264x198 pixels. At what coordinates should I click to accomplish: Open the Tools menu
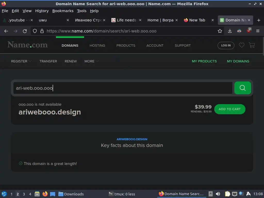point(82,11)
